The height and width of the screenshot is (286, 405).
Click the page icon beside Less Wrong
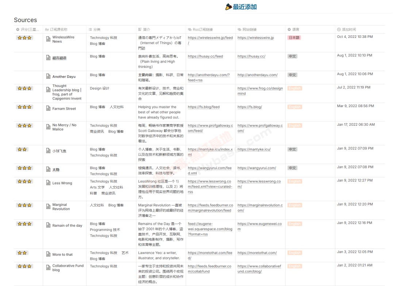pos(48,183)
